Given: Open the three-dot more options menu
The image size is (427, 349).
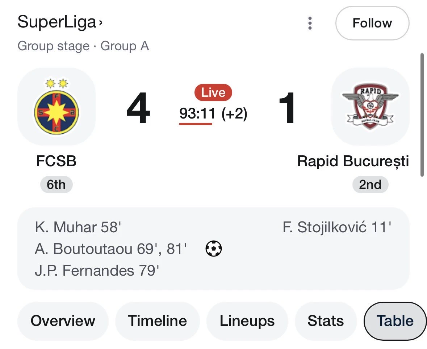Looking at the screenshot, I should (x=310, y=23).
